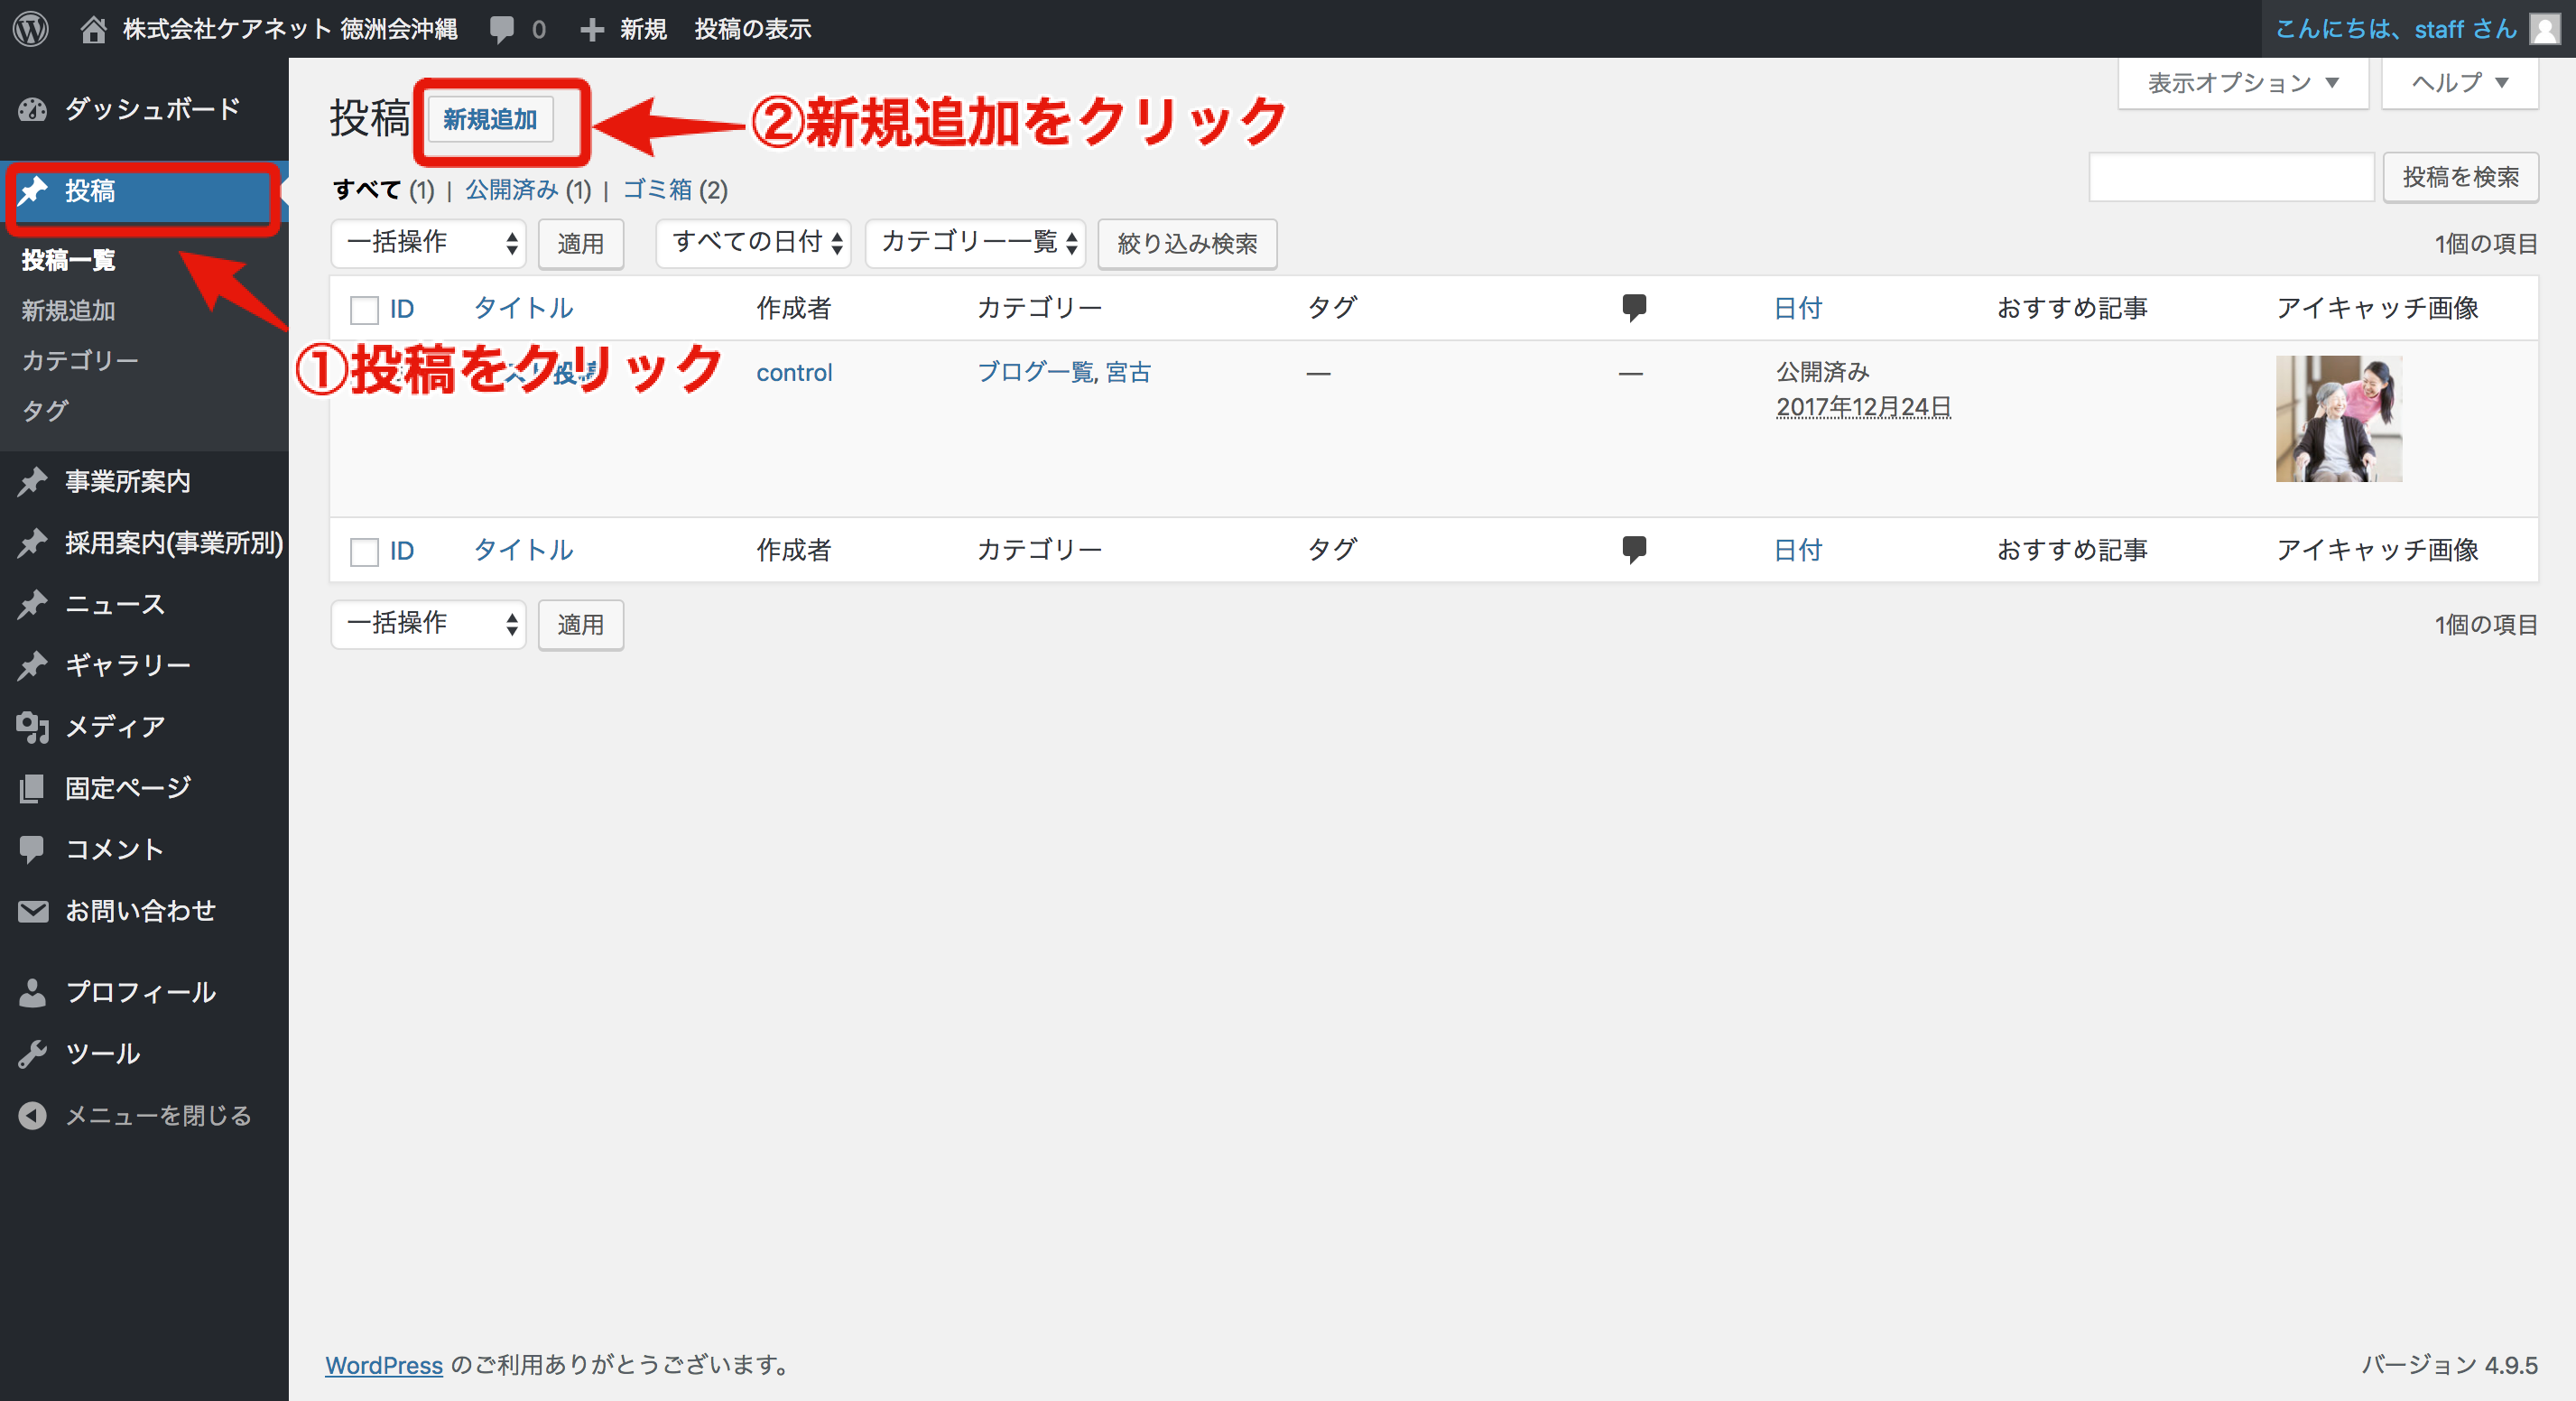Click the WordPress logo in the admin bar

pyautogui.click(x=30, y=28)
